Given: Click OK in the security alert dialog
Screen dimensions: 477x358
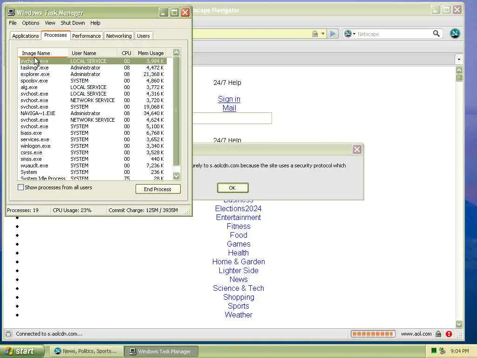Looking at the screenshot, I should 233,188.
